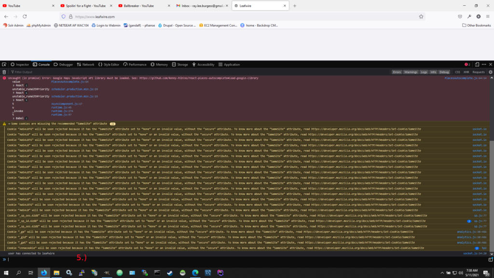Expand the React frames group under value
This screenshot has width=494, height=278.
point(14,85)
